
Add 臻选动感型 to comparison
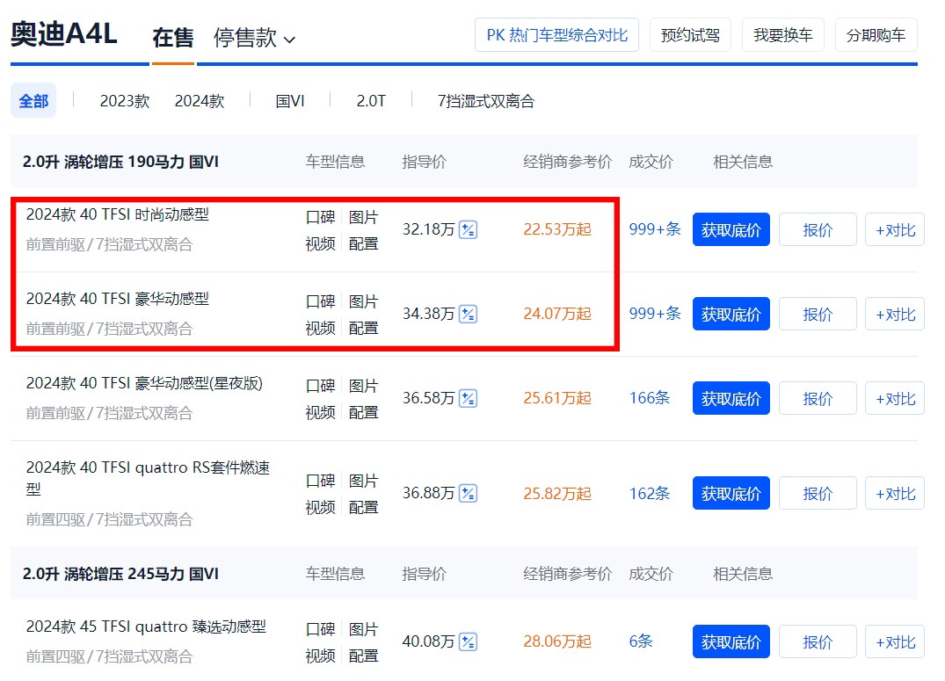coord(895,641)
